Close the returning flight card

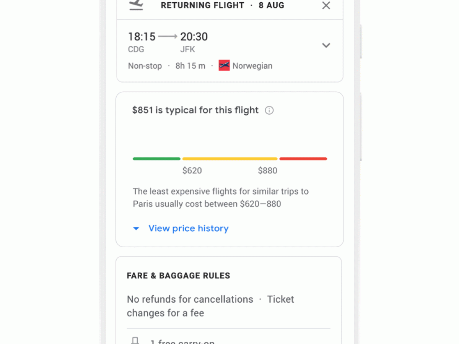(326, 5)
